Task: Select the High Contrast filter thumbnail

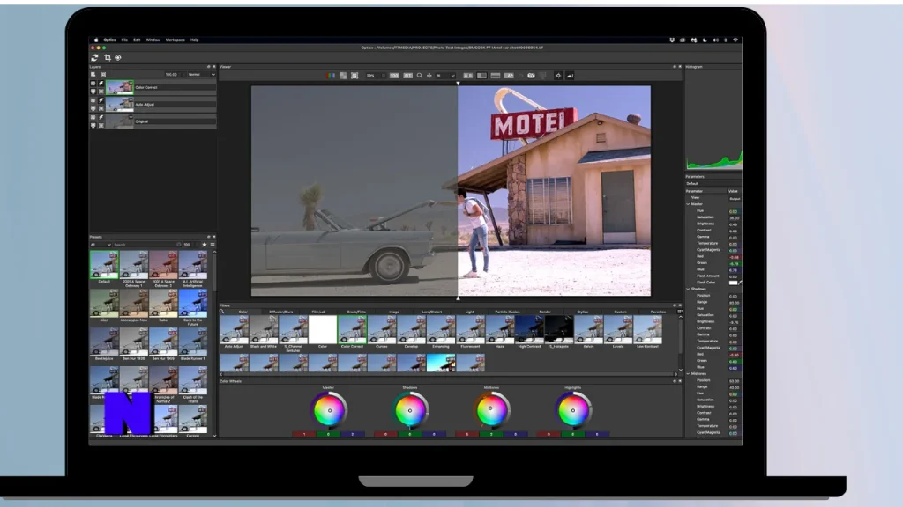Action: pos(529,329)
